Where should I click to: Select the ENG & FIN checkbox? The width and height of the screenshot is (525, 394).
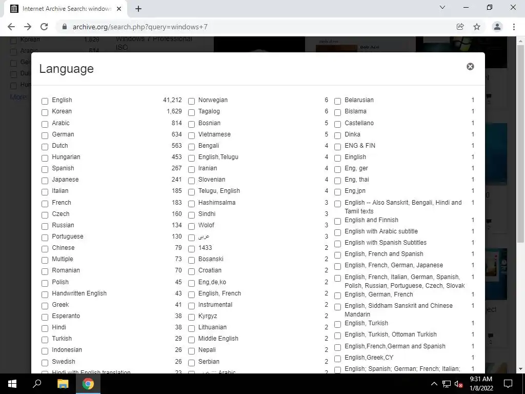338,147
